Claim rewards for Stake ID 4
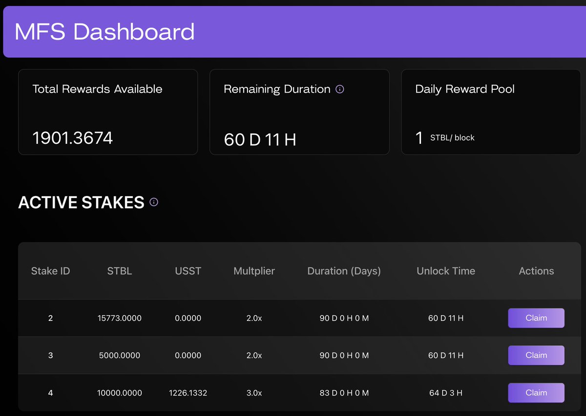586x416 pixels. point(536,393)
